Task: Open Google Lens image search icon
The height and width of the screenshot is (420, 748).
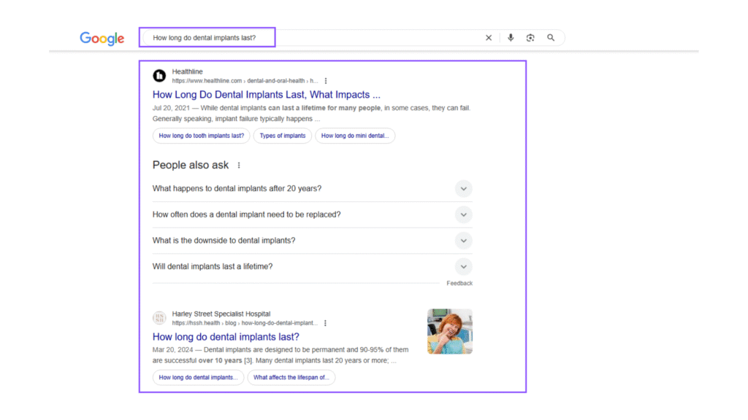Action: click(530, 38)
